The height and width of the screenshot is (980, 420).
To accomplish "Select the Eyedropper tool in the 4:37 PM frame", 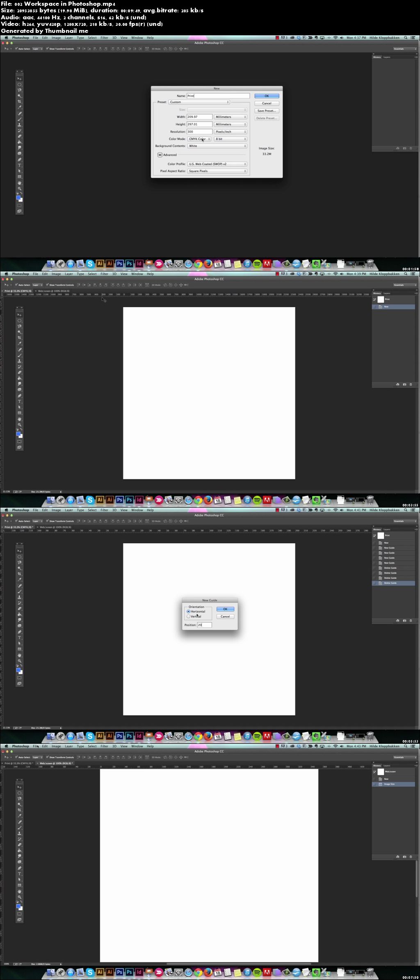I will 19,108.
